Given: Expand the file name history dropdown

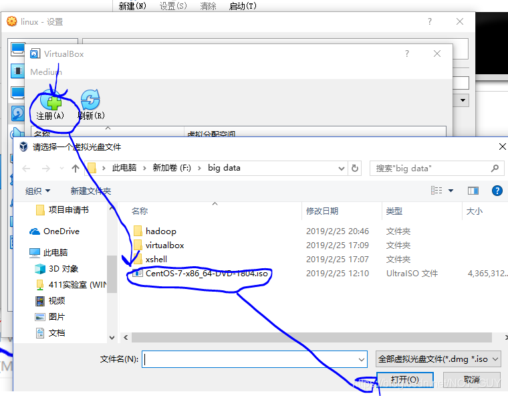Looking at the screenshot, I should click(362, 359).
